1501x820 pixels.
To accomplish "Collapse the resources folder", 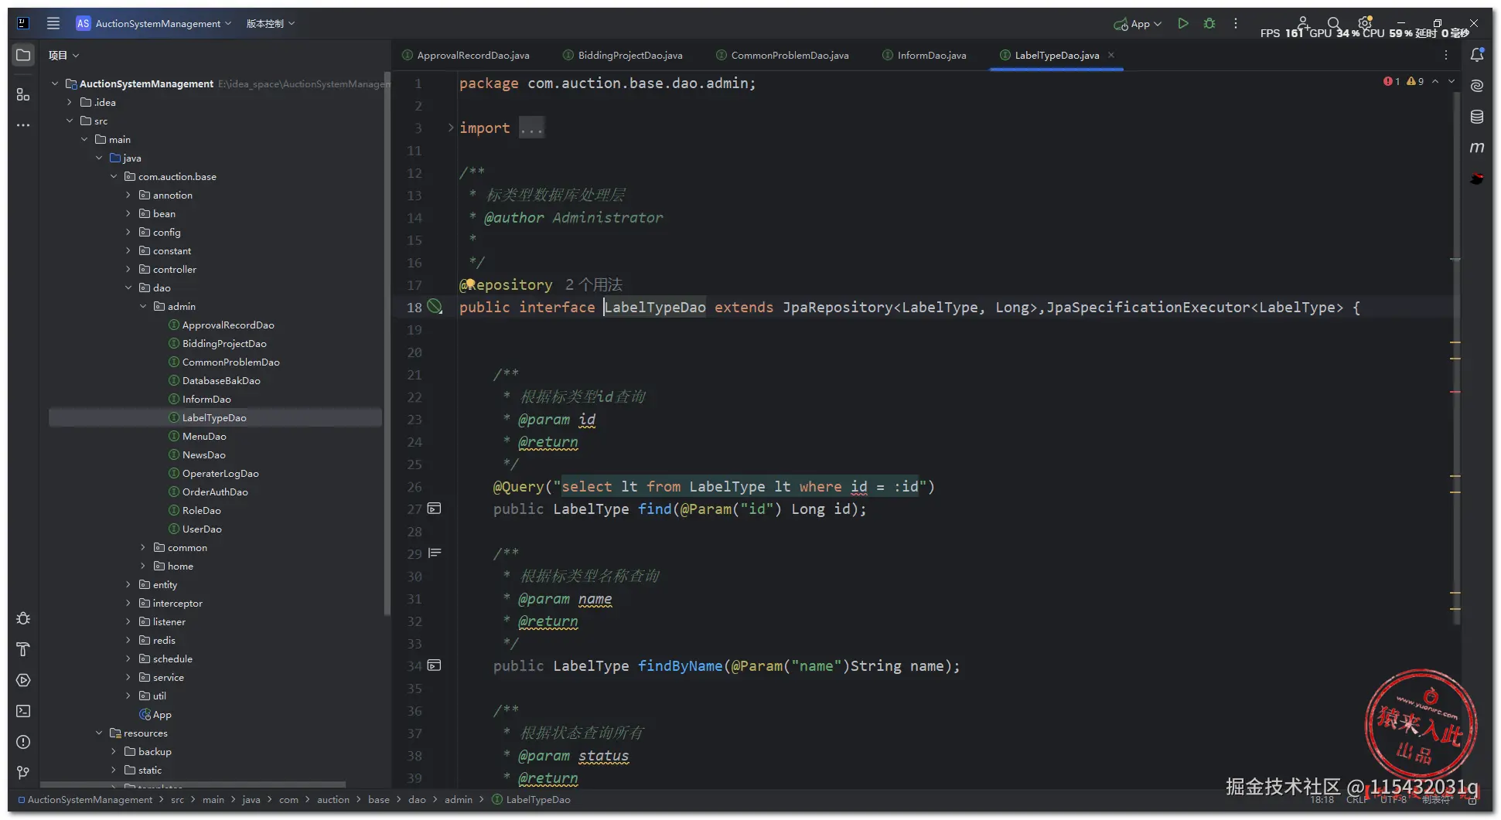I will click(x=99, y=733).
